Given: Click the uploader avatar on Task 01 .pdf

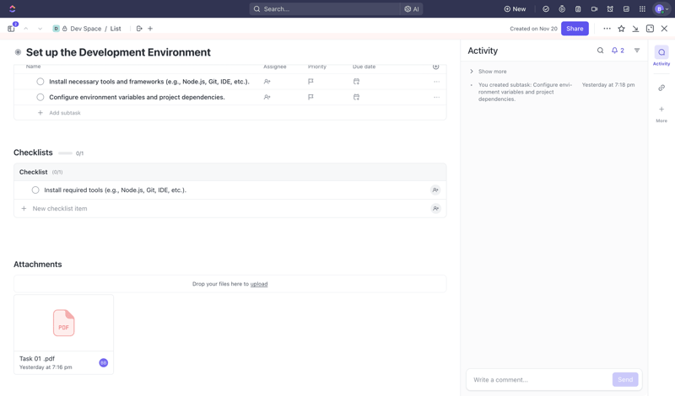Looking at the screenshot, I should pos(103,363).
